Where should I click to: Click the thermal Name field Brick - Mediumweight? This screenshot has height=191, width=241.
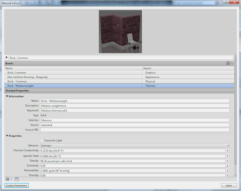pyautogui.click(x=135, y=101)
